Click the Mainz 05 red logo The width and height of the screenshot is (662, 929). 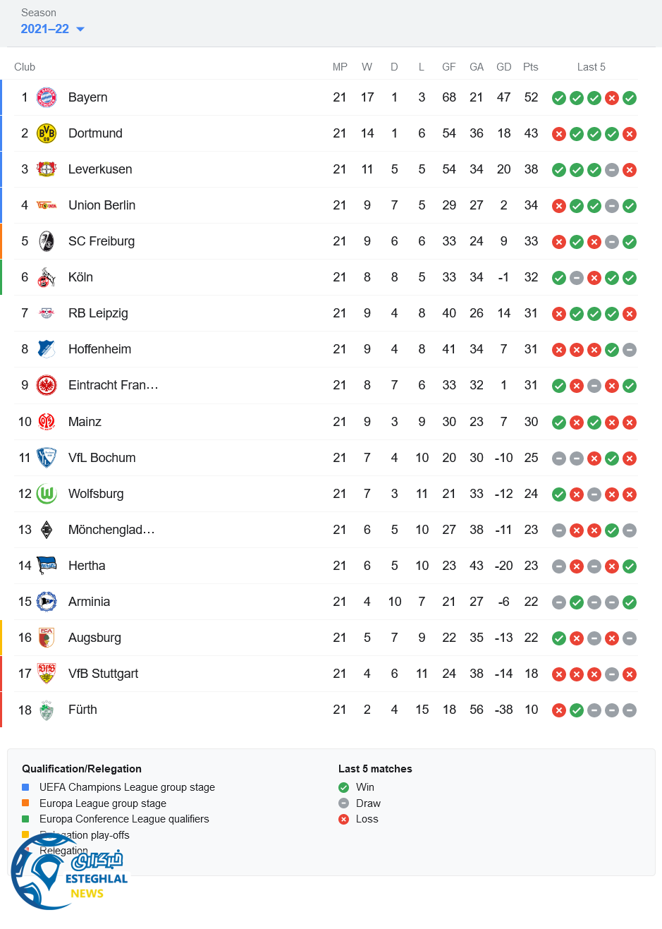pos(47,422)
